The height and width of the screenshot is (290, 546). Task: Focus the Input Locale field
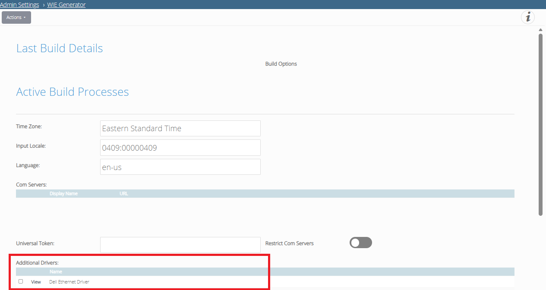(x=180, y=148)
